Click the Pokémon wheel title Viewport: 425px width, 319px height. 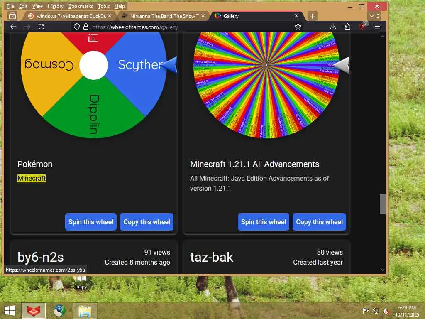pyautogui.click(x=35, y=164)
